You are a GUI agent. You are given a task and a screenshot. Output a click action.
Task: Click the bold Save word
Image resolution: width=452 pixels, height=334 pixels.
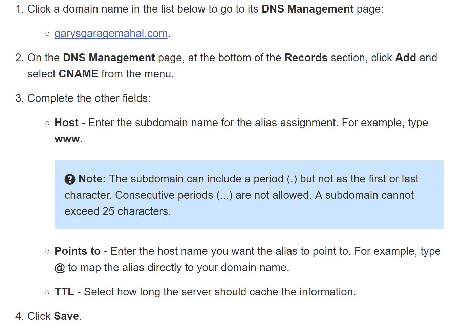point(66,316)
